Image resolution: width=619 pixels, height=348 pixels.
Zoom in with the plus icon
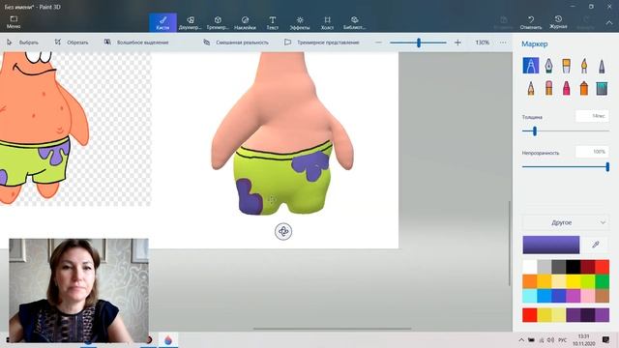point(457,43)
